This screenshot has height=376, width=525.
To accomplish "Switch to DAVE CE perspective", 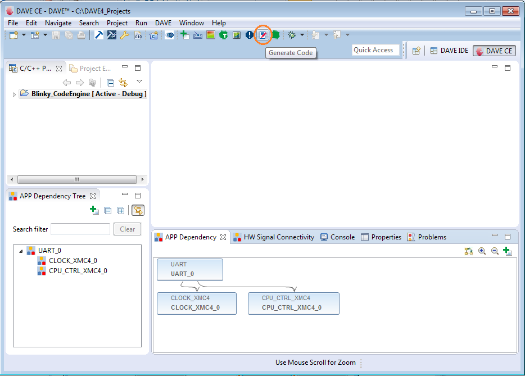I will click(x=494, y=51).
